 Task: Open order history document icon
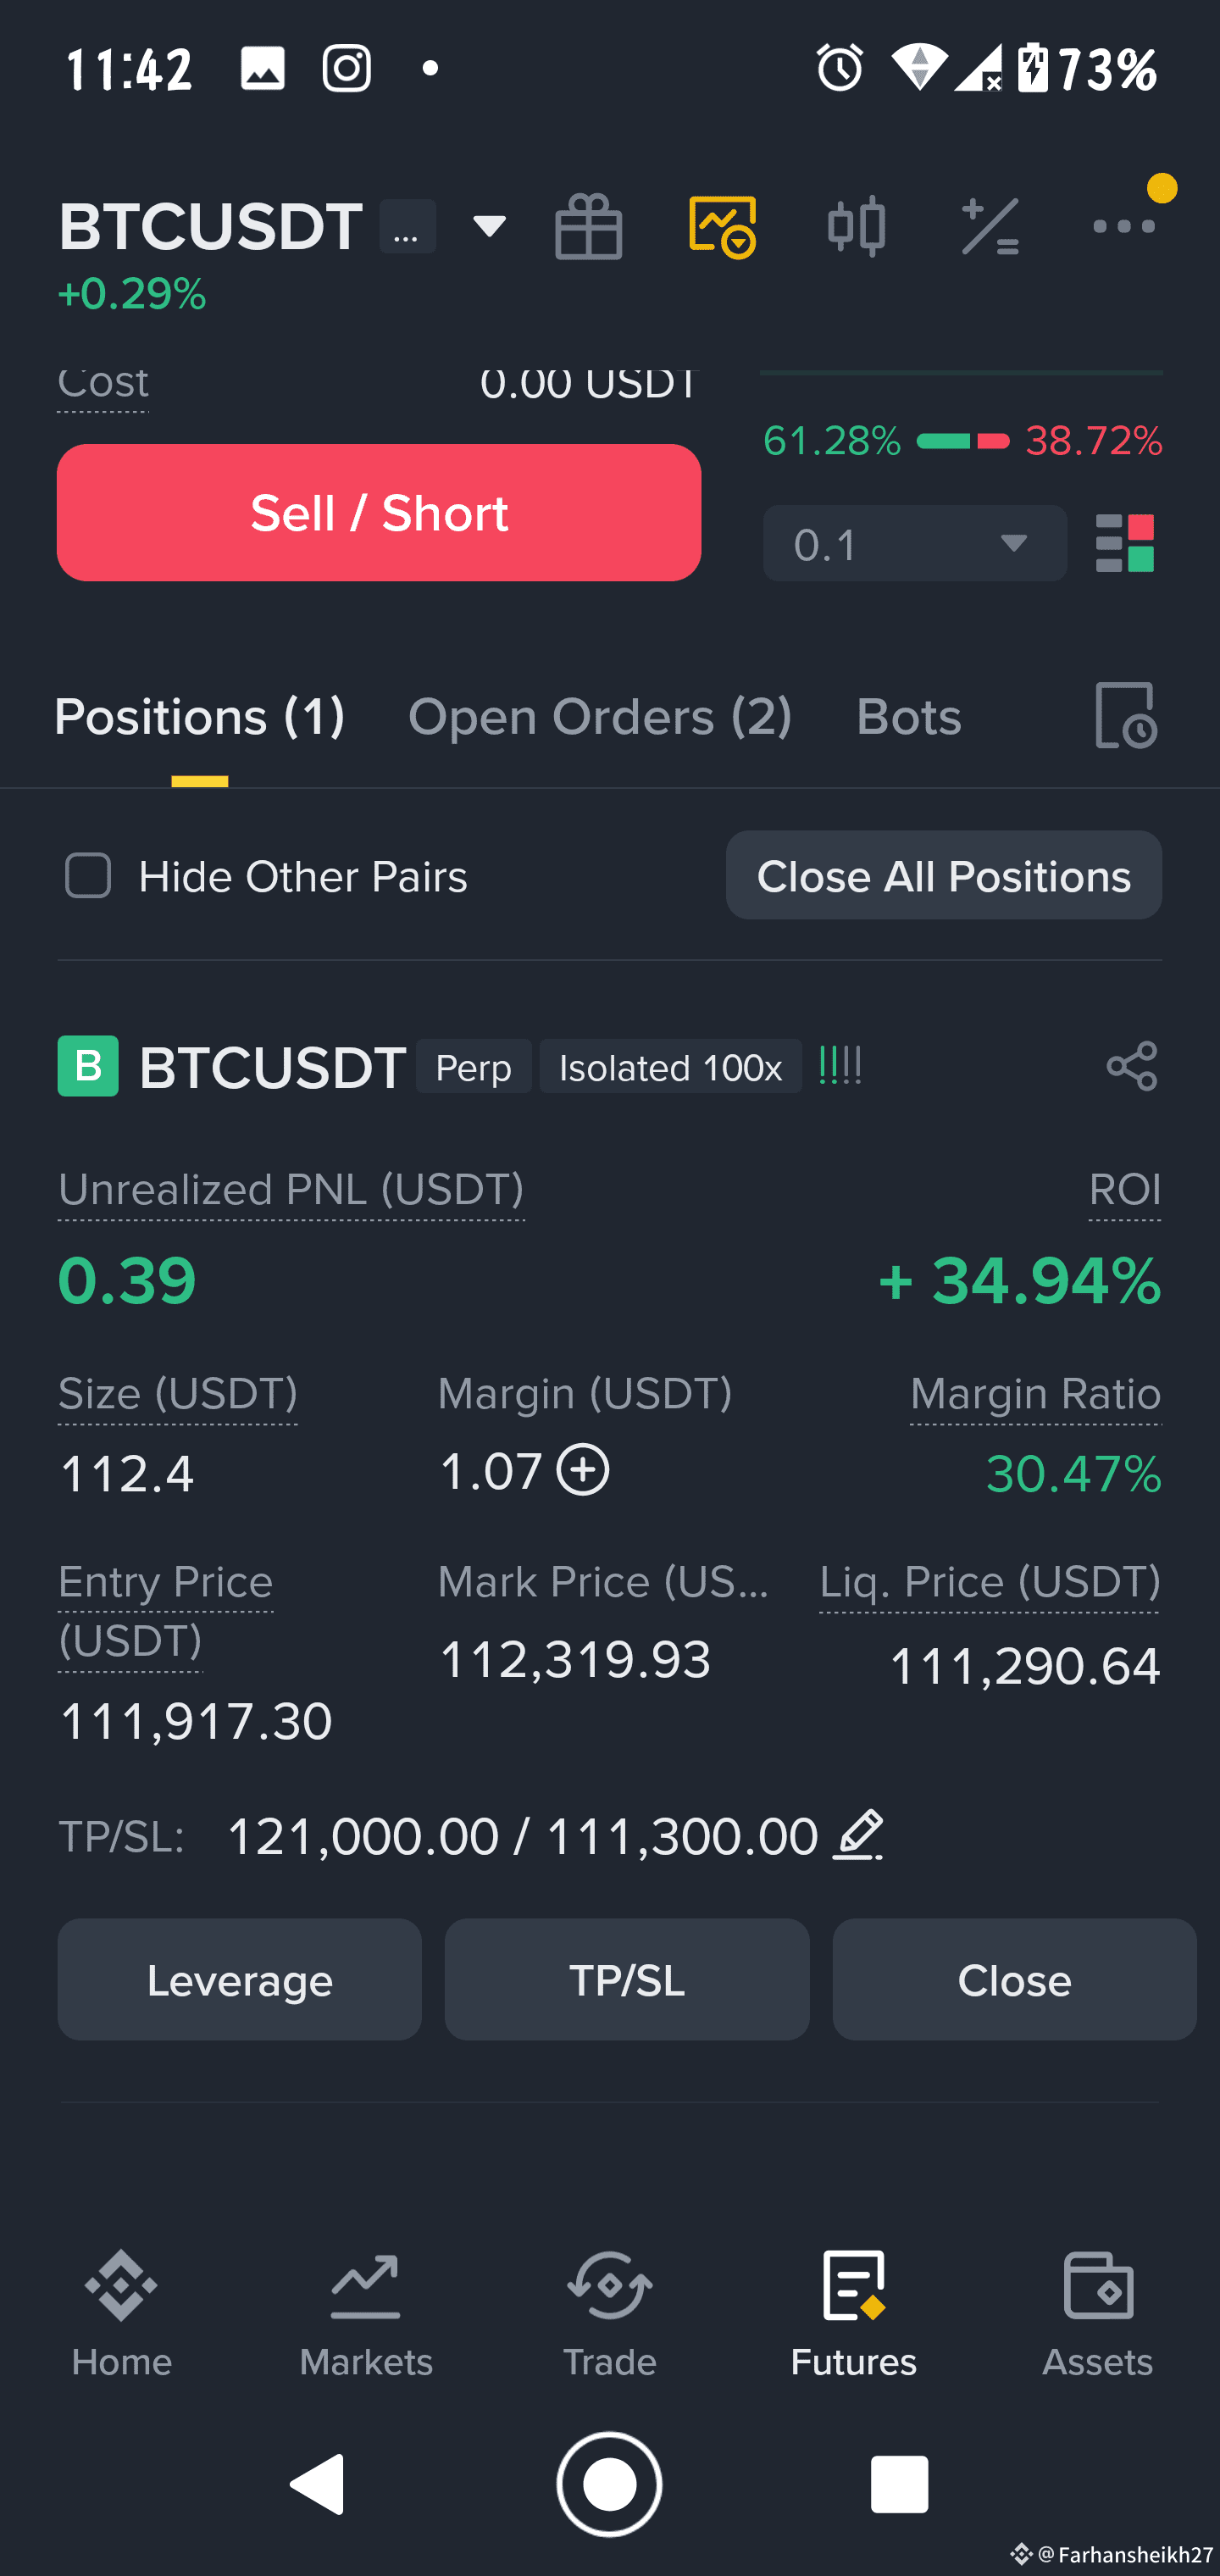[x=1126, y=716]
